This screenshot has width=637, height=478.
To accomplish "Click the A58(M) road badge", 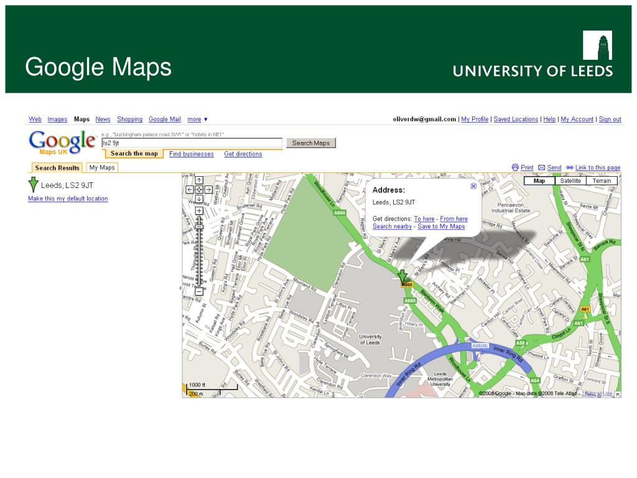I will click(480, 345).
